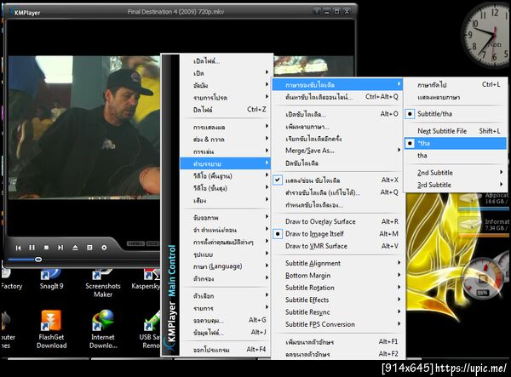Image resolution: width=511 pixels, height=377 pixels.
Task: Expand the Subtitle Resync submenu
Action: pyautogui.click(x=337, y=312)
